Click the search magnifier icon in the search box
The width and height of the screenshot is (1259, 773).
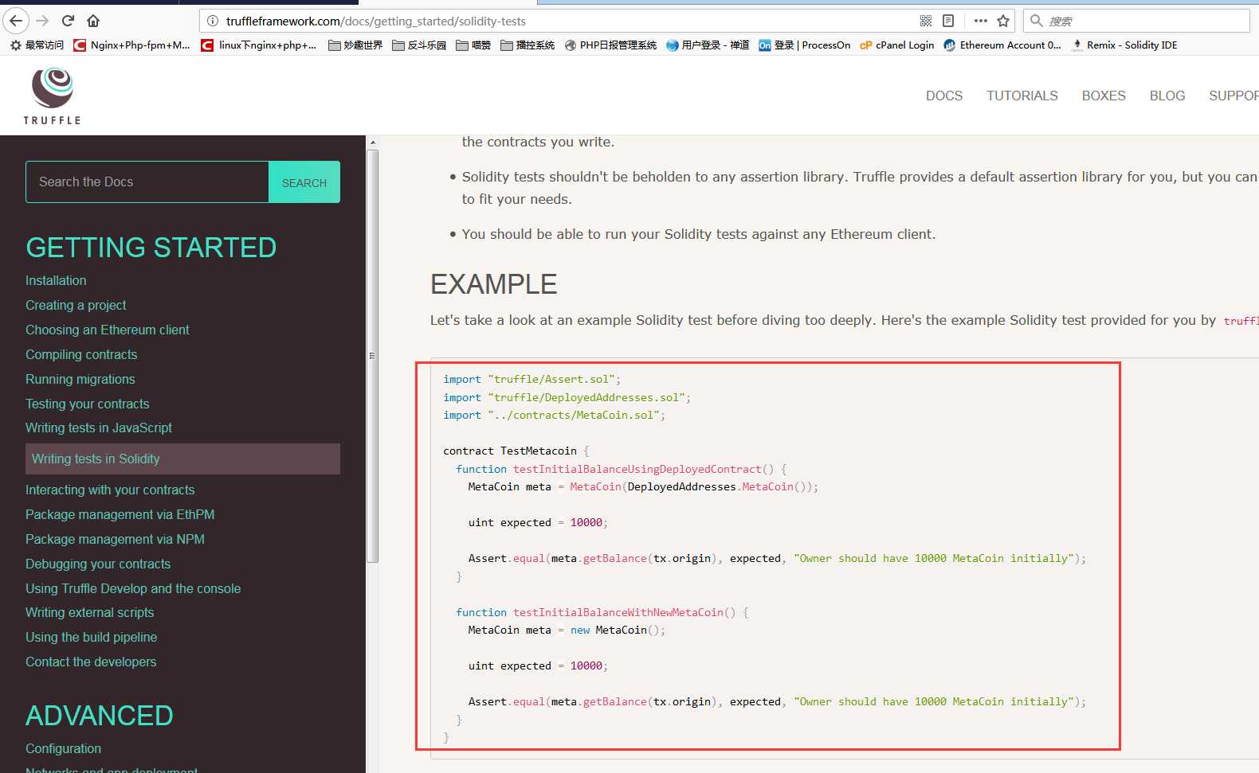(1037, 21)
